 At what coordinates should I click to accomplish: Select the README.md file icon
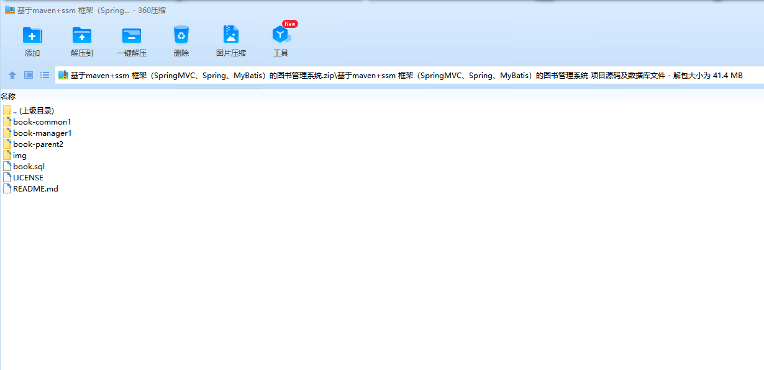tap(7, 188)
